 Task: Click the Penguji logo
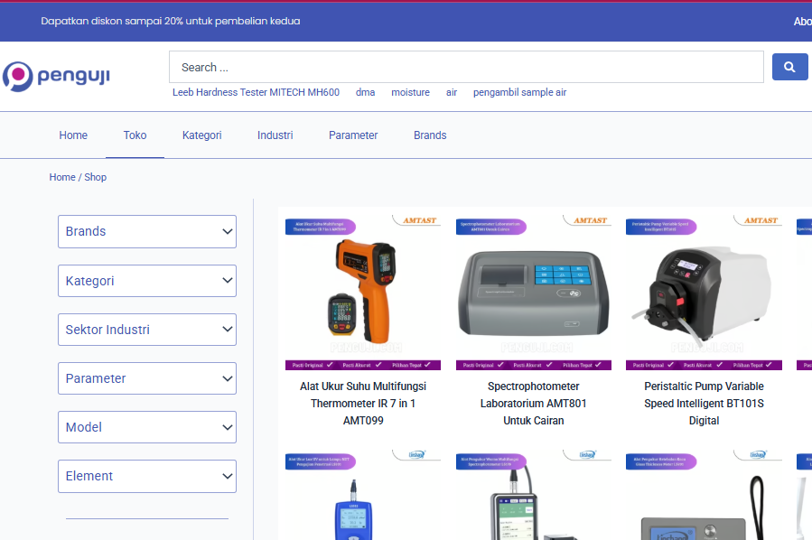point(56,77)
